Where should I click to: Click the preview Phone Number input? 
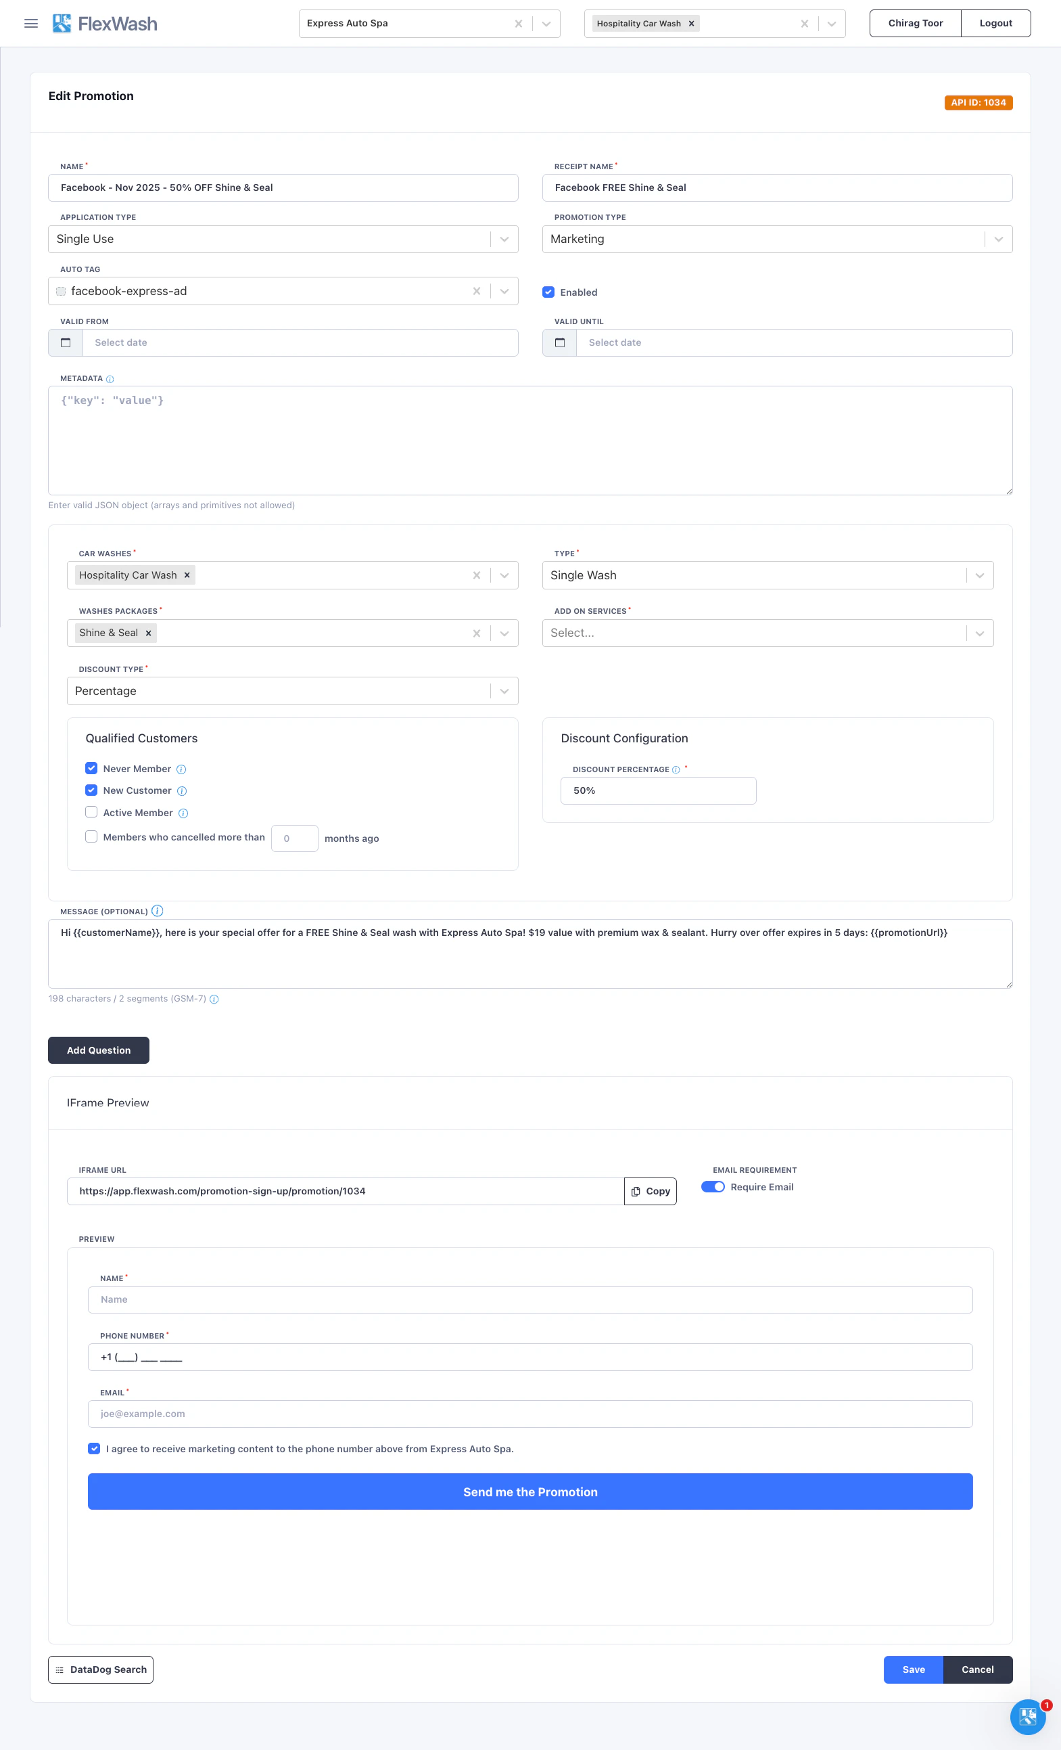pyautogui.click(x=530, y=1358)
